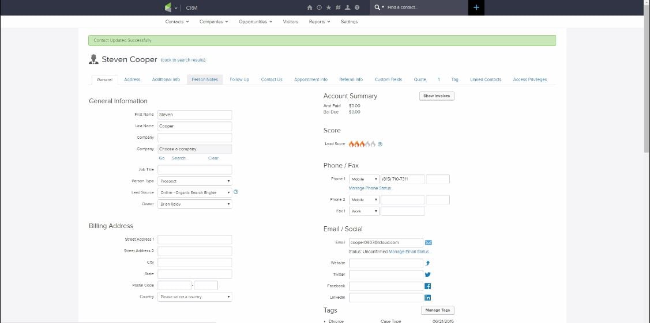Expand the Owner dropdown
The height and width of the screenshot is (323, 650).
[x=194, y=204]
